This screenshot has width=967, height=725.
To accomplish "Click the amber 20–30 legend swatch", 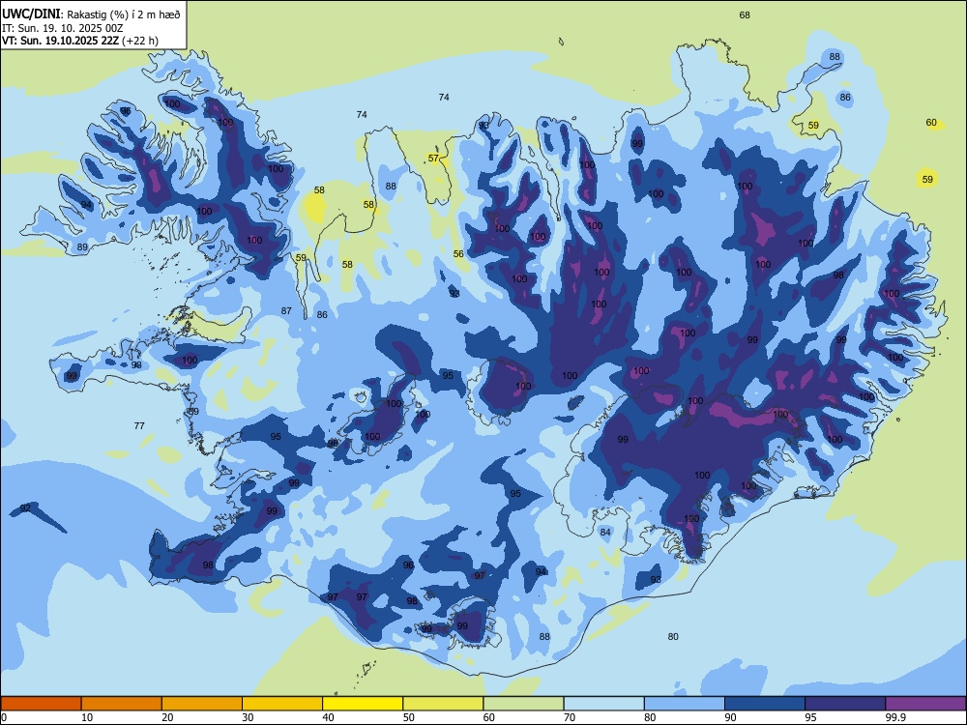I will [x=202, y=704].
